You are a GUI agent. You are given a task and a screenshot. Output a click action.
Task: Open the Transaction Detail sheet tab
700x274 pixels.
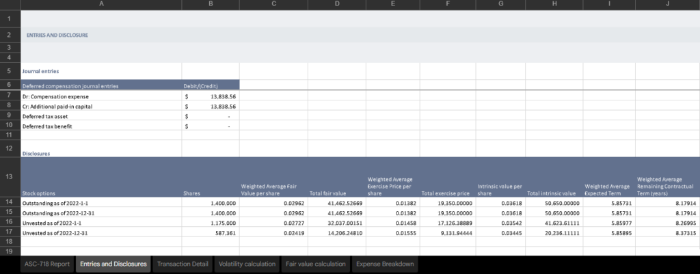click(183, 264)
